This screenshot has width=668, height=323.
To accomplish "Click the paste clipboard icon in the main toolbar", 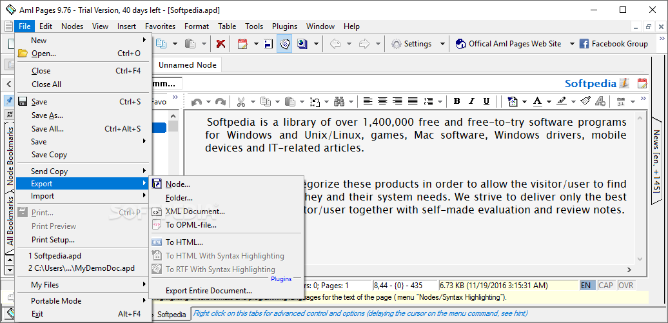I will [x=190, y=44].
